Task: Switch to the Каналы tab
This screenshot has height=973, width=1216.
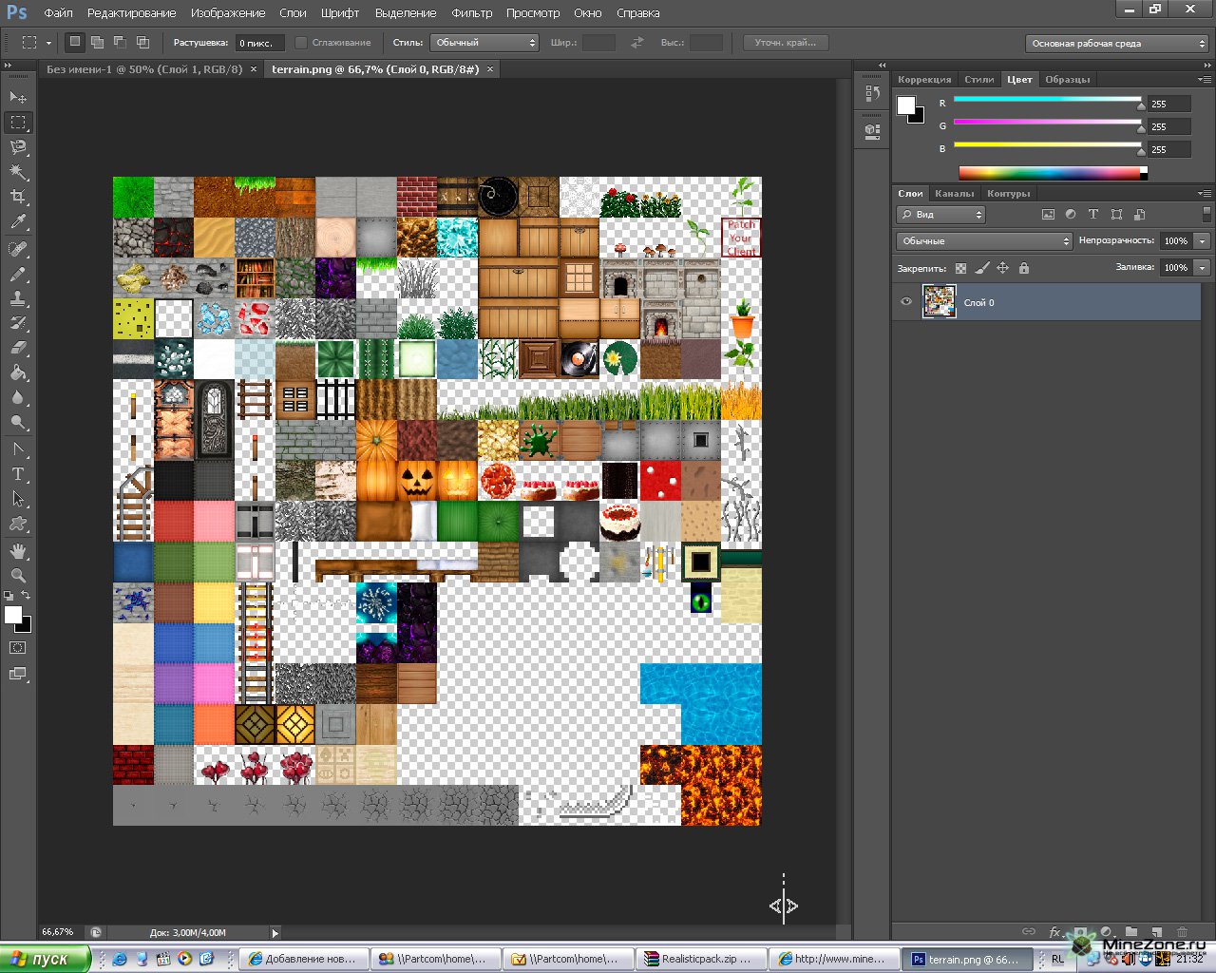Action: pos(954,194)
